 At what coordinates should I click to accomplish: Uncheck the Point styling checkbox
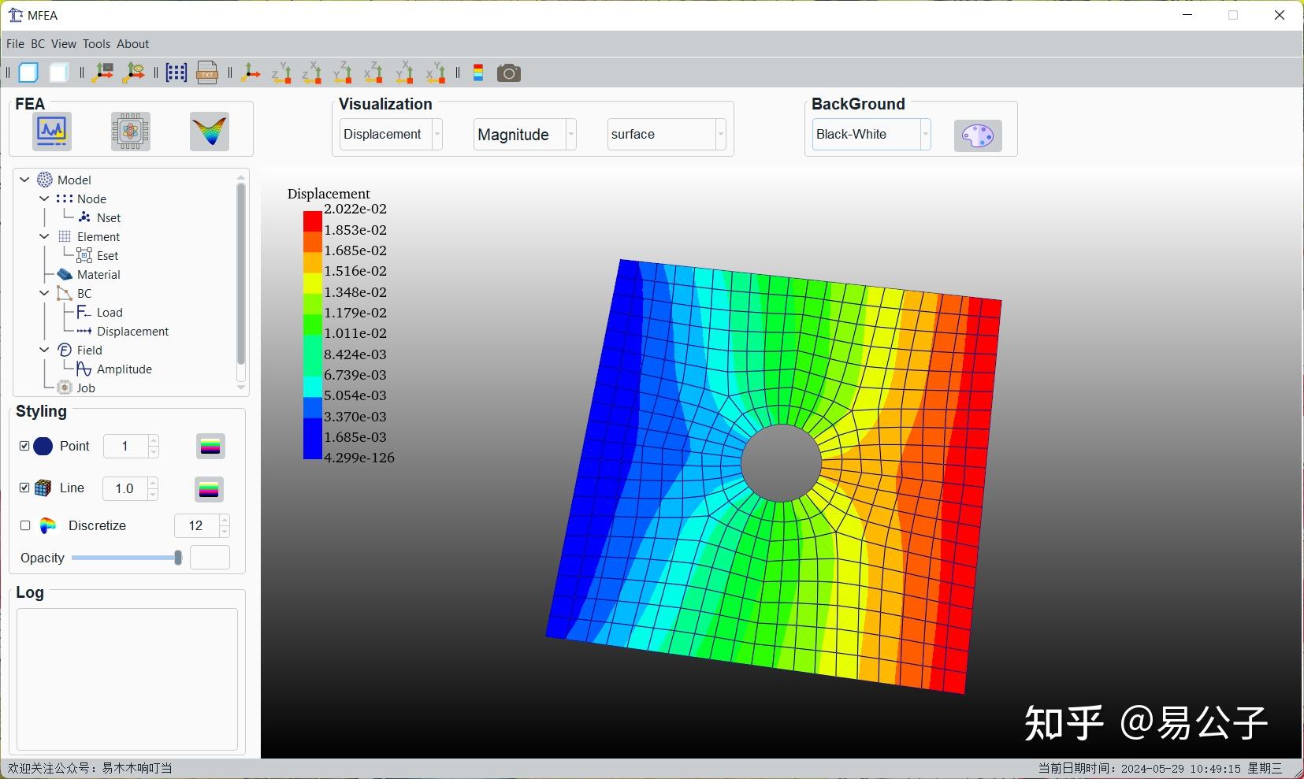click(24, 446)
